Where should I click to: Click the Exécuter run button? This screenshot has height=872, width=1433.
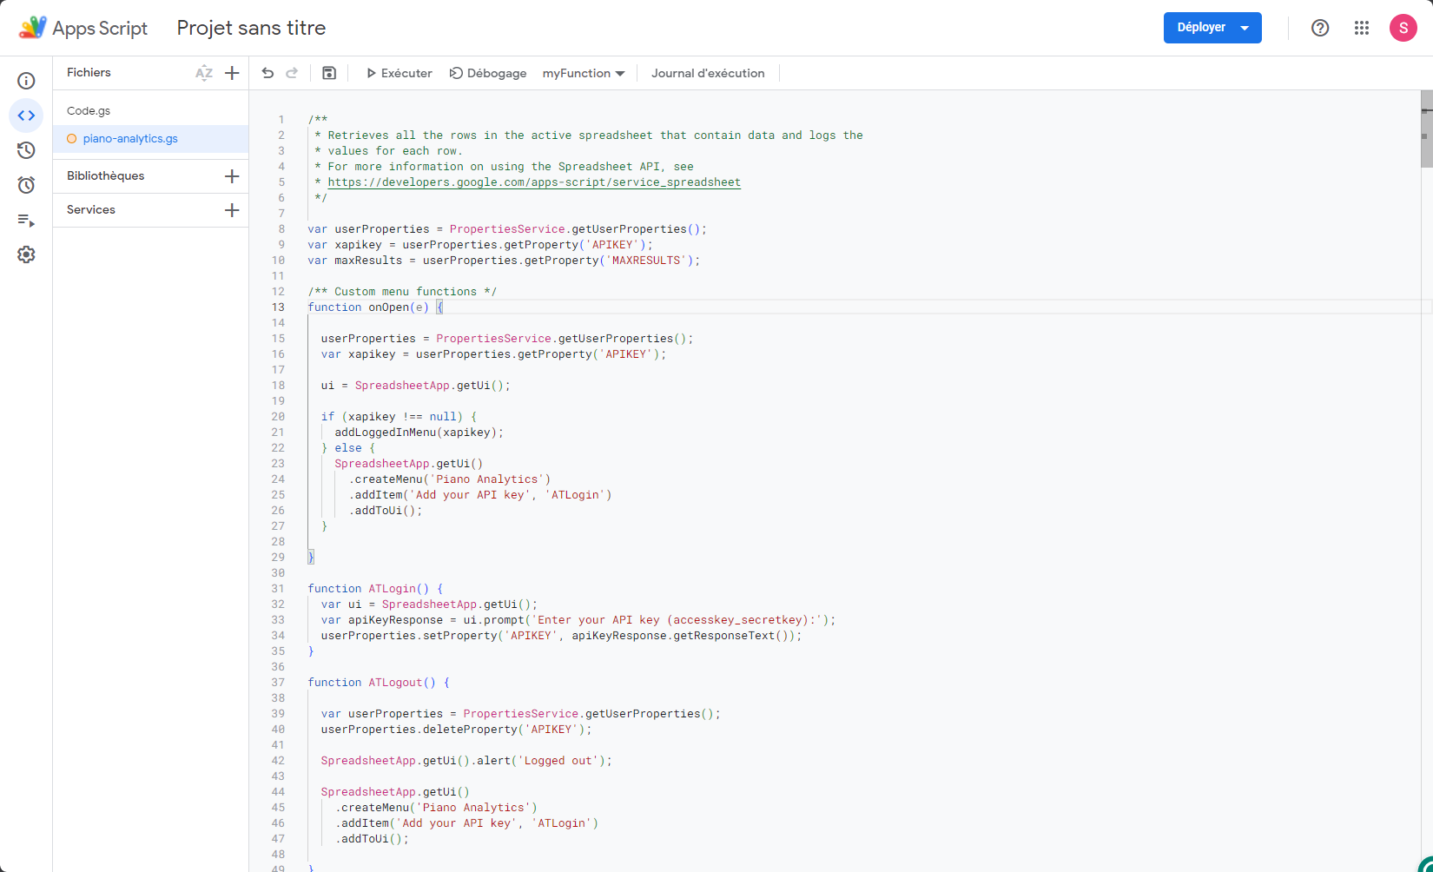[399, 73]
